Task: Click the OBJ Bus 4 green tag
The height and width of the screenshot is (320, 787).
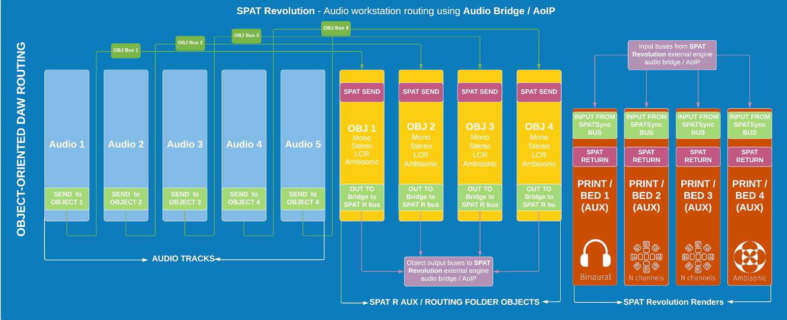Action: tap(336, 28)
